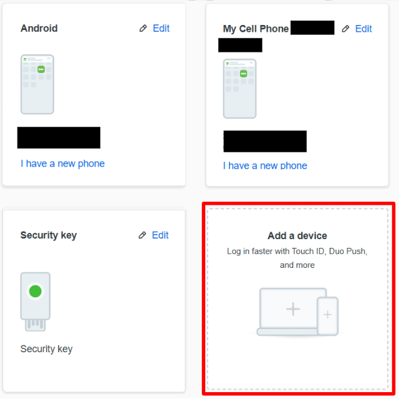399x399 pixels.
Task: Click the My Cell Phone illustration
Action: pyautogui.click(x=239, y=89)
